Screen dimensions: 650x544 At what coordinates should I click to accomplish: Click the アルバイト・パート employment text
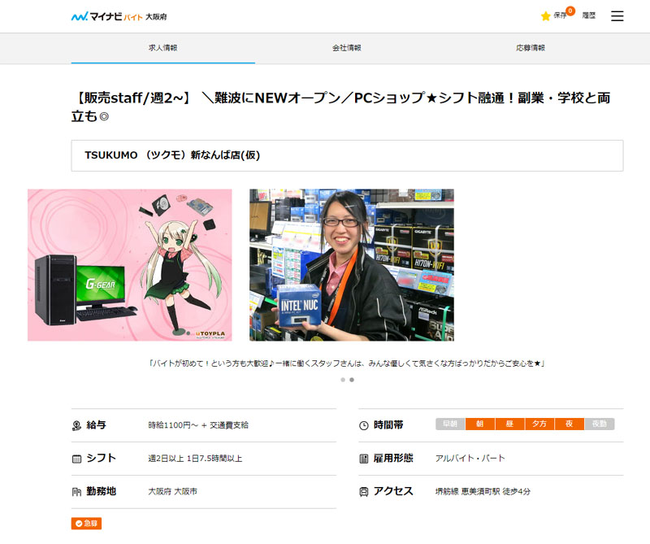point(470,459)
